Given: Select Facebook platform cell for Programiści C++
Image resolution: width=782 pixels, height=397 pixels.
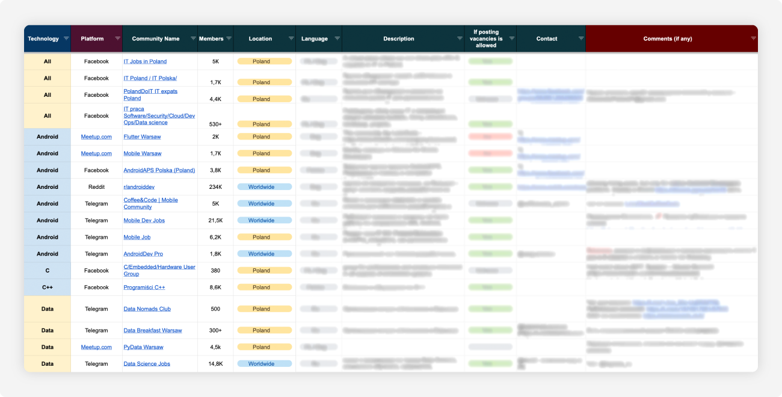Looking at the screenshot, I should pyautogui.click(x=96, y=288).
